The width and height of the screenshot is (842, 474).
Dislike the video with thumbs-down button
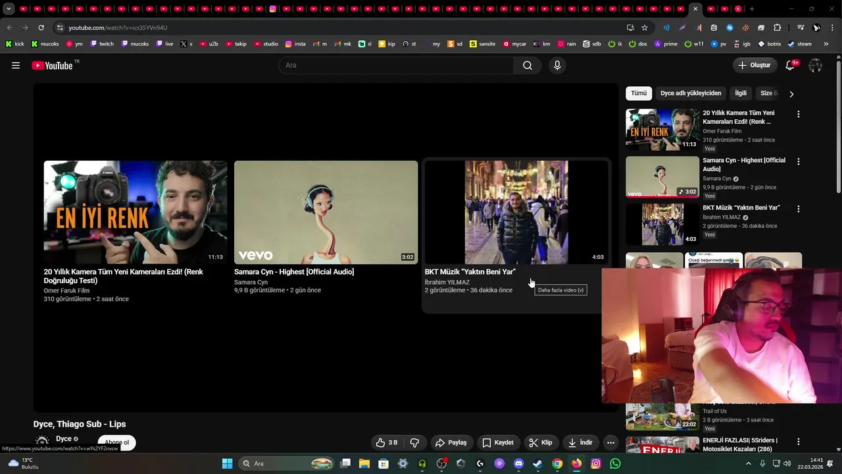coord(414,442)
